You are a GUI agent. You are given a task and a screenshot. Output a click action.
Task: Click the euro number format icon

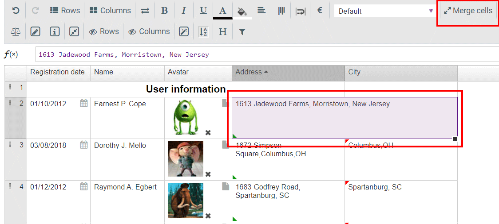coord(320,11)
